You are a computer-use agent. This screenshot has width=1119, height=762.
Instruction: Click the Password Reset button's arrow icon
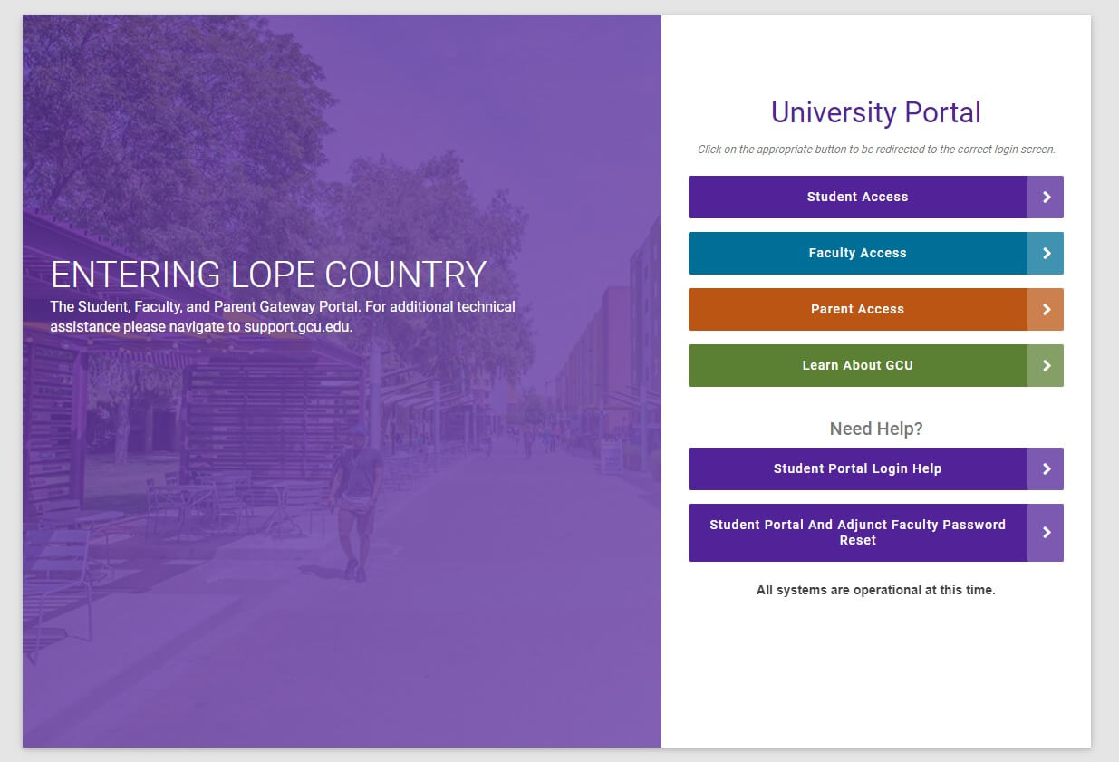point(1046,532)
